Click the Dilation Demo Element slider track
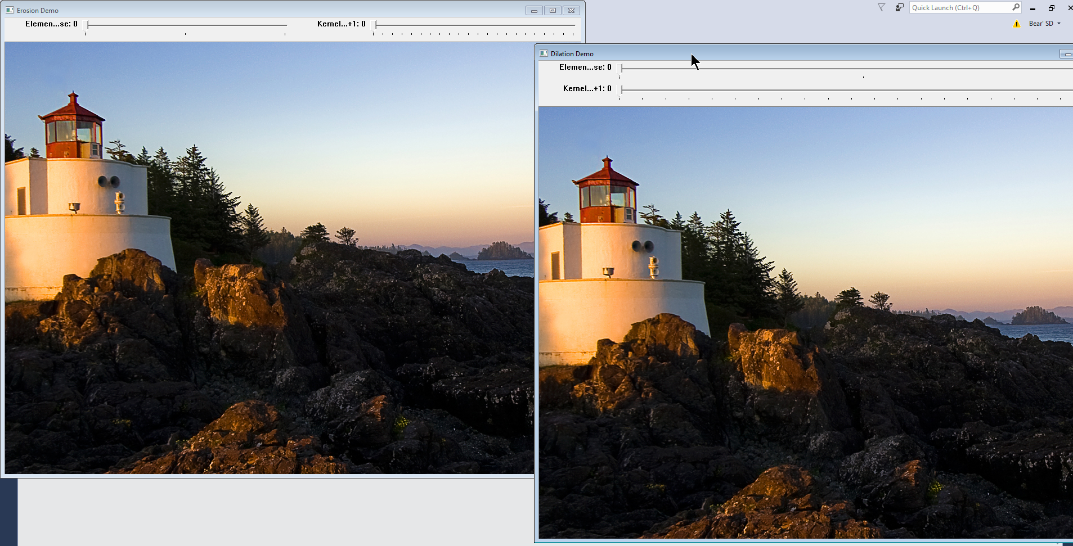This screenshot has width=1073, height=546. point(844,68)
